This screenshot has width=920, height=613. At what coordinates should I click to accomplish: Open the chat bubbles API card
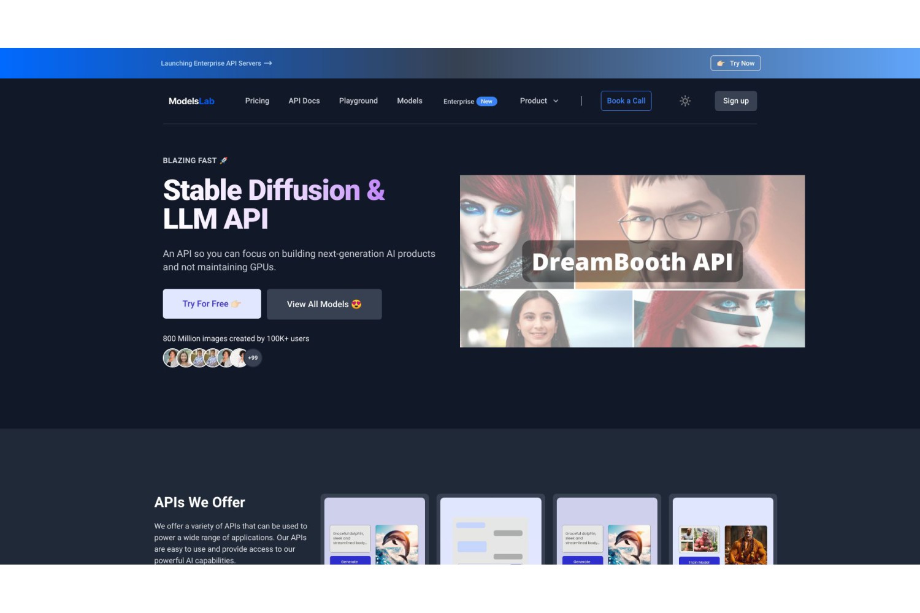tap(491, 530)
